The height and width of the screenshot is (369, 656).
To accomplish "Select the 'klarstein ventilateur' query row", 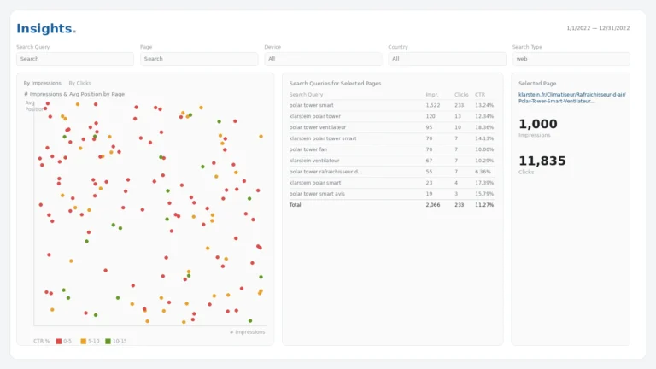I will coord(391,161).
